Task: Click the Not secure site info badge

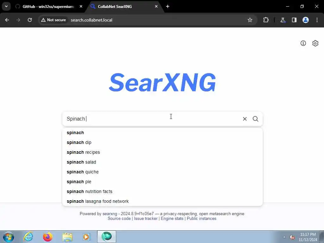Action: coord(53,20)
